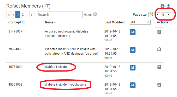Toggle the Notes checkbox
Image resolution: width=177 pixels, height=97 pixels.
point(95,14)
